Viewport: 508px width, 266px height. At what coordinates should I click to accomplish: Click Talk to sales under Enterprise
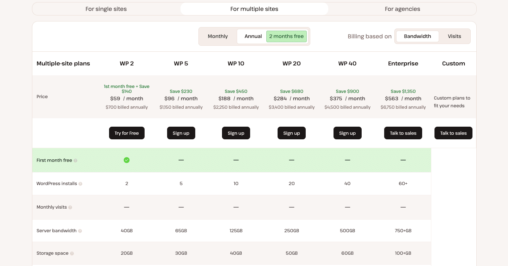click(403, 133)
